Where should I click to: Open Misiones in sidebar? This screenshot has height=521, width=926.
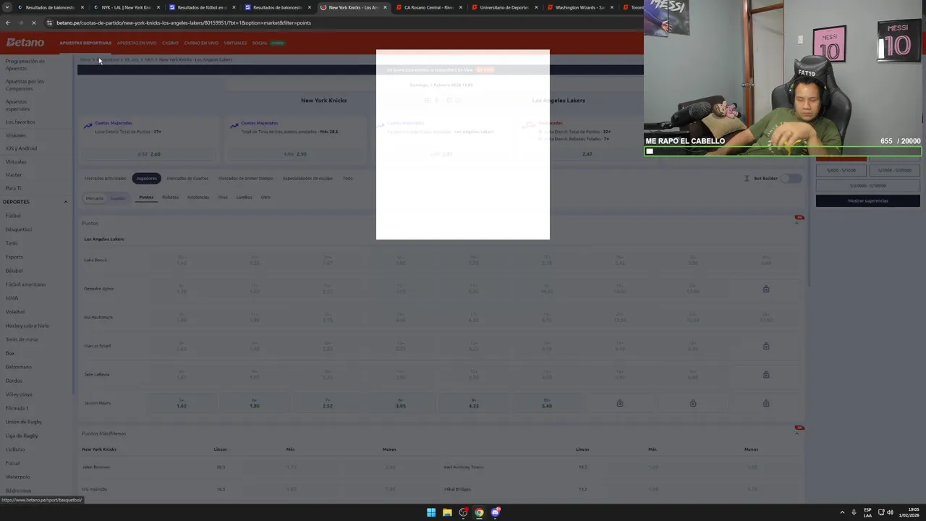point(16,135)
